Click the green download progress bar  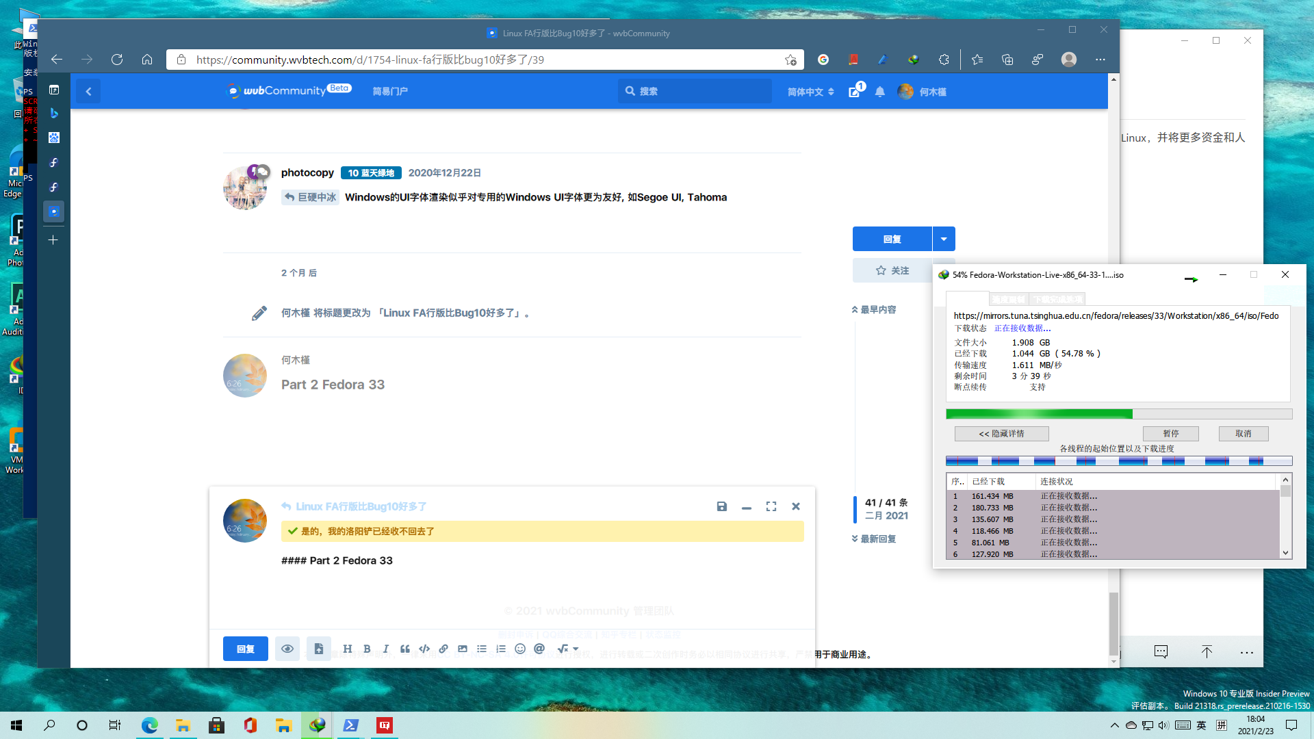1038,414
